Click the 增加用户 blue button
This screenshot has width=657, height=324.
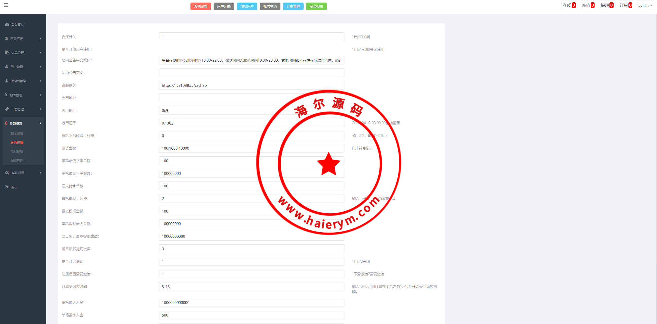click(247, 6)
